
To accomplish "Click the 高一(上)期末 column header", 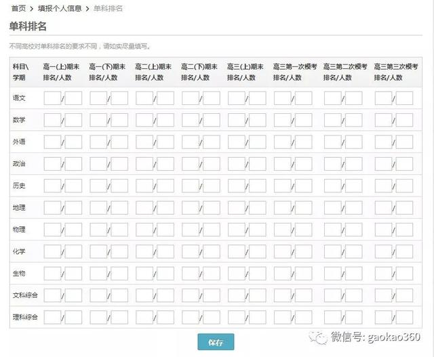I will point(61,72).
